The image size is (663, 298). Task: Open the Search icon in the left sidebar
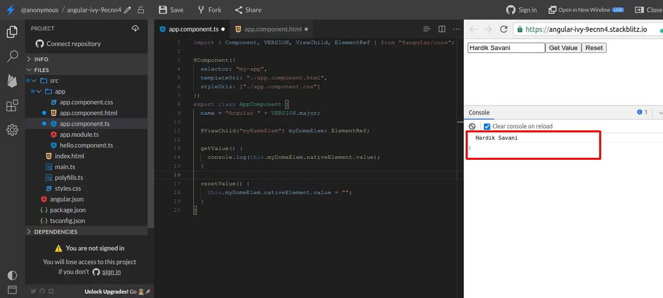pyautogui.click(x=12, y=56)
